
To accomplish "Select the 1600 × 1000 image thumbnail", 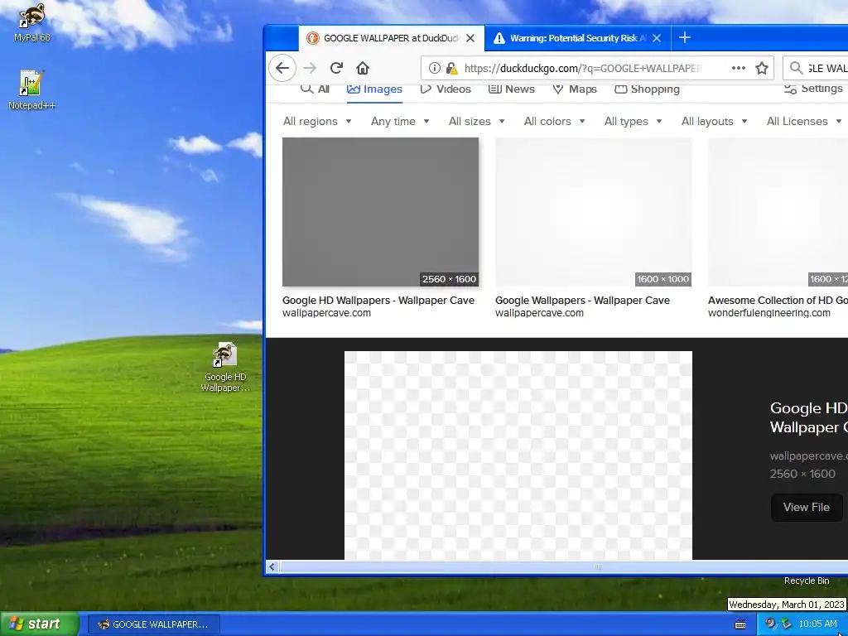I will point(593,212).
